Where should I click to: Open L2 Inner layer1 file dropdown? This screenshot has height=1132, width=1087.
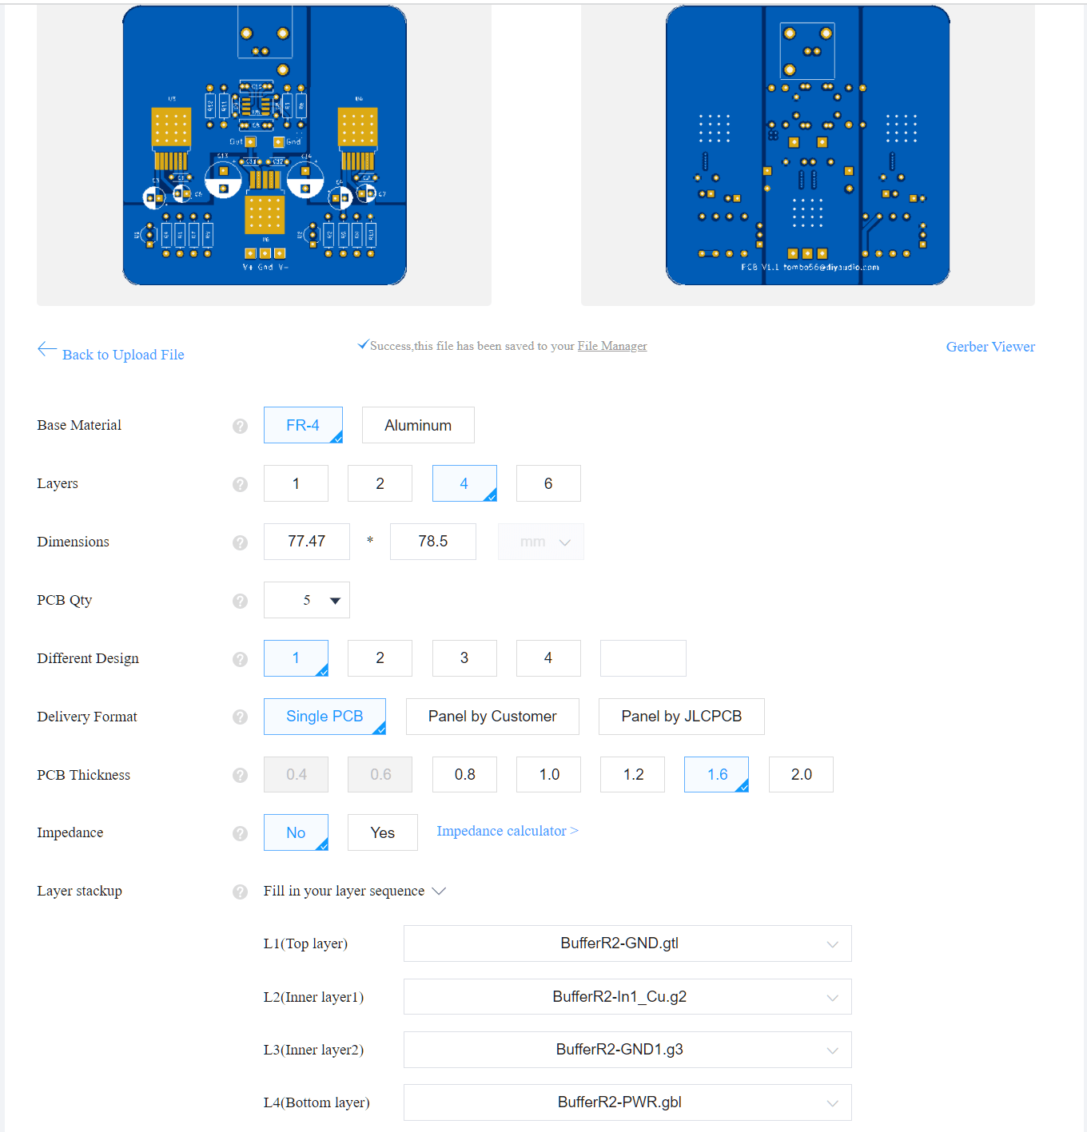click(627, 997)
